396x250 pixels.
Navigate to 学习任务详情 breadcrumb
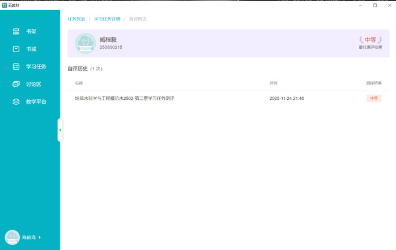[x=107, y=19]
